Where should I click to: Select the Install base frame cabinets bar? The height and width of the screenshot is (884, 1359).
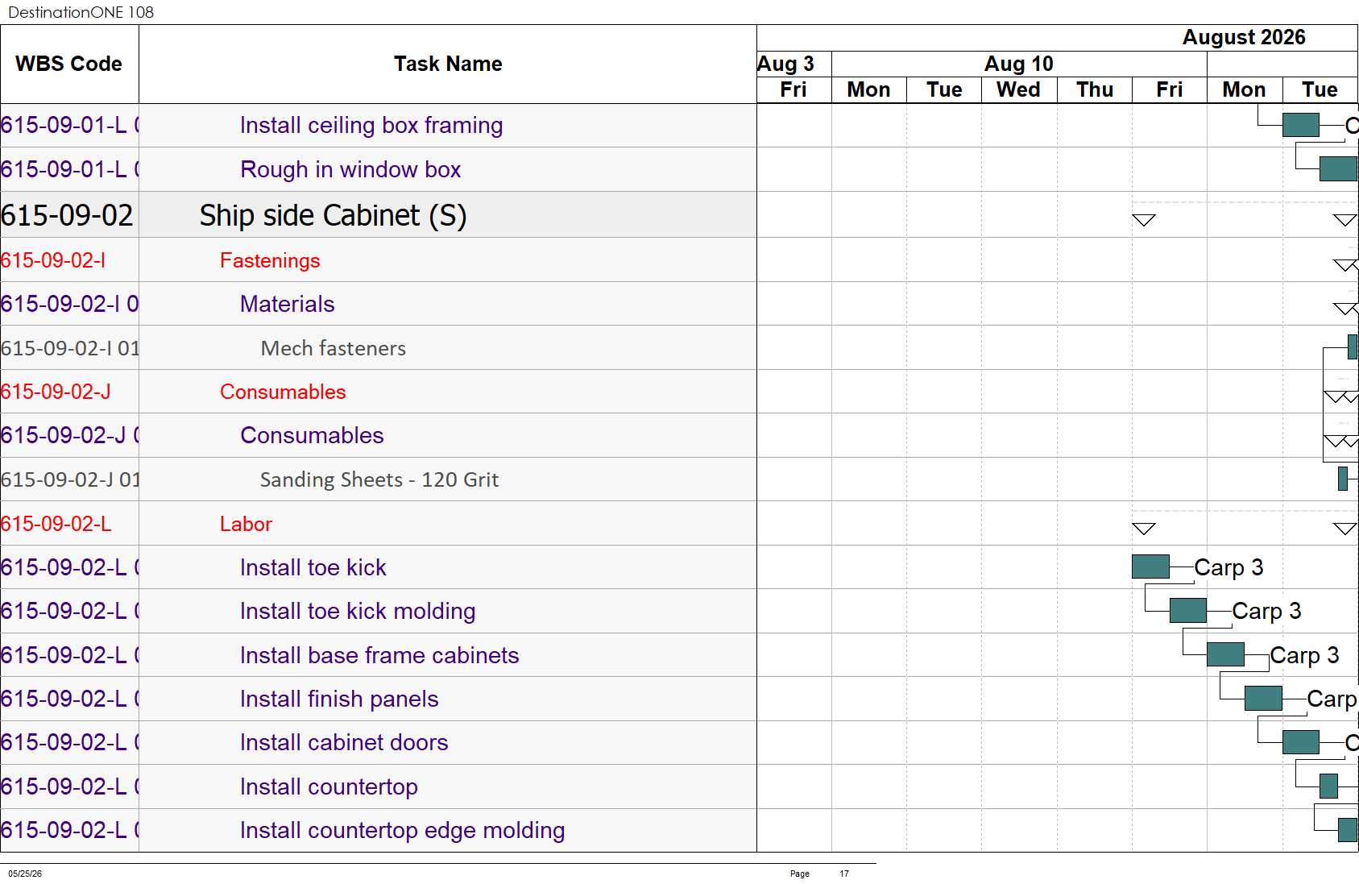tap(1225, 654)
